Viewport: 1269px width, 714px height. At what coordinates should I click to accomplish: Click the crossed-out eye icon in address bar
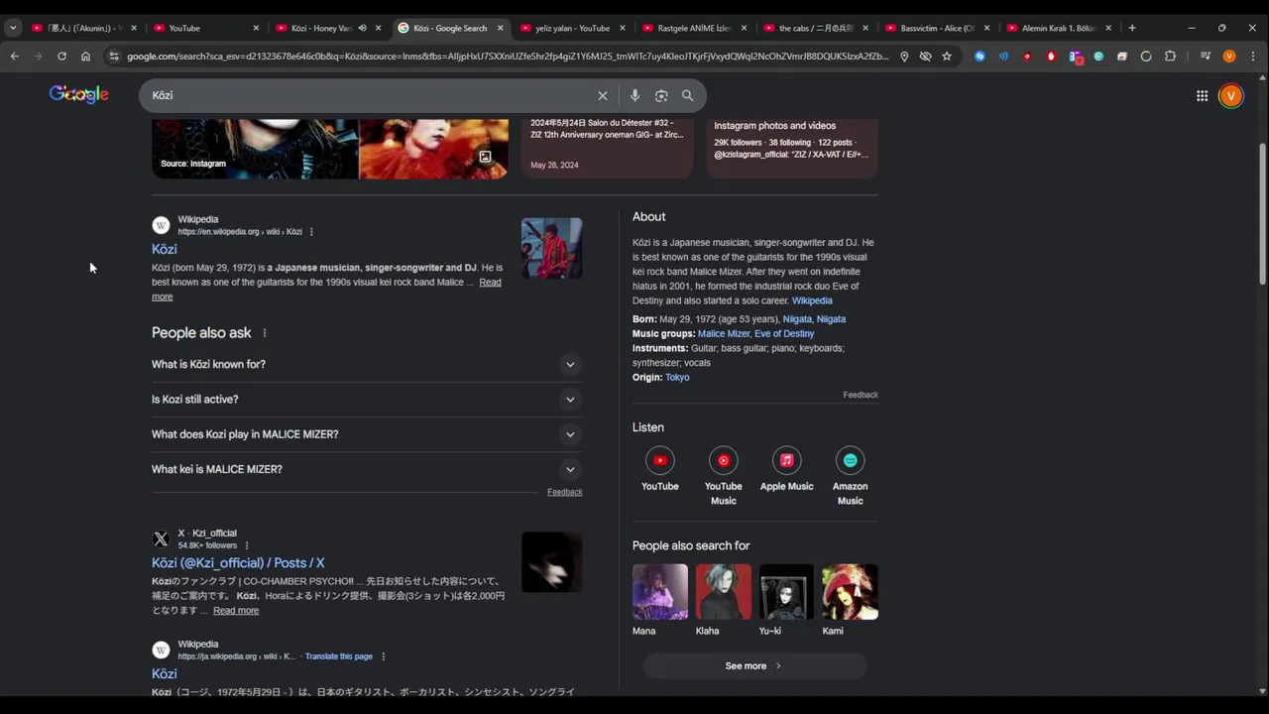pyautogui.click(x=925, y=57)
